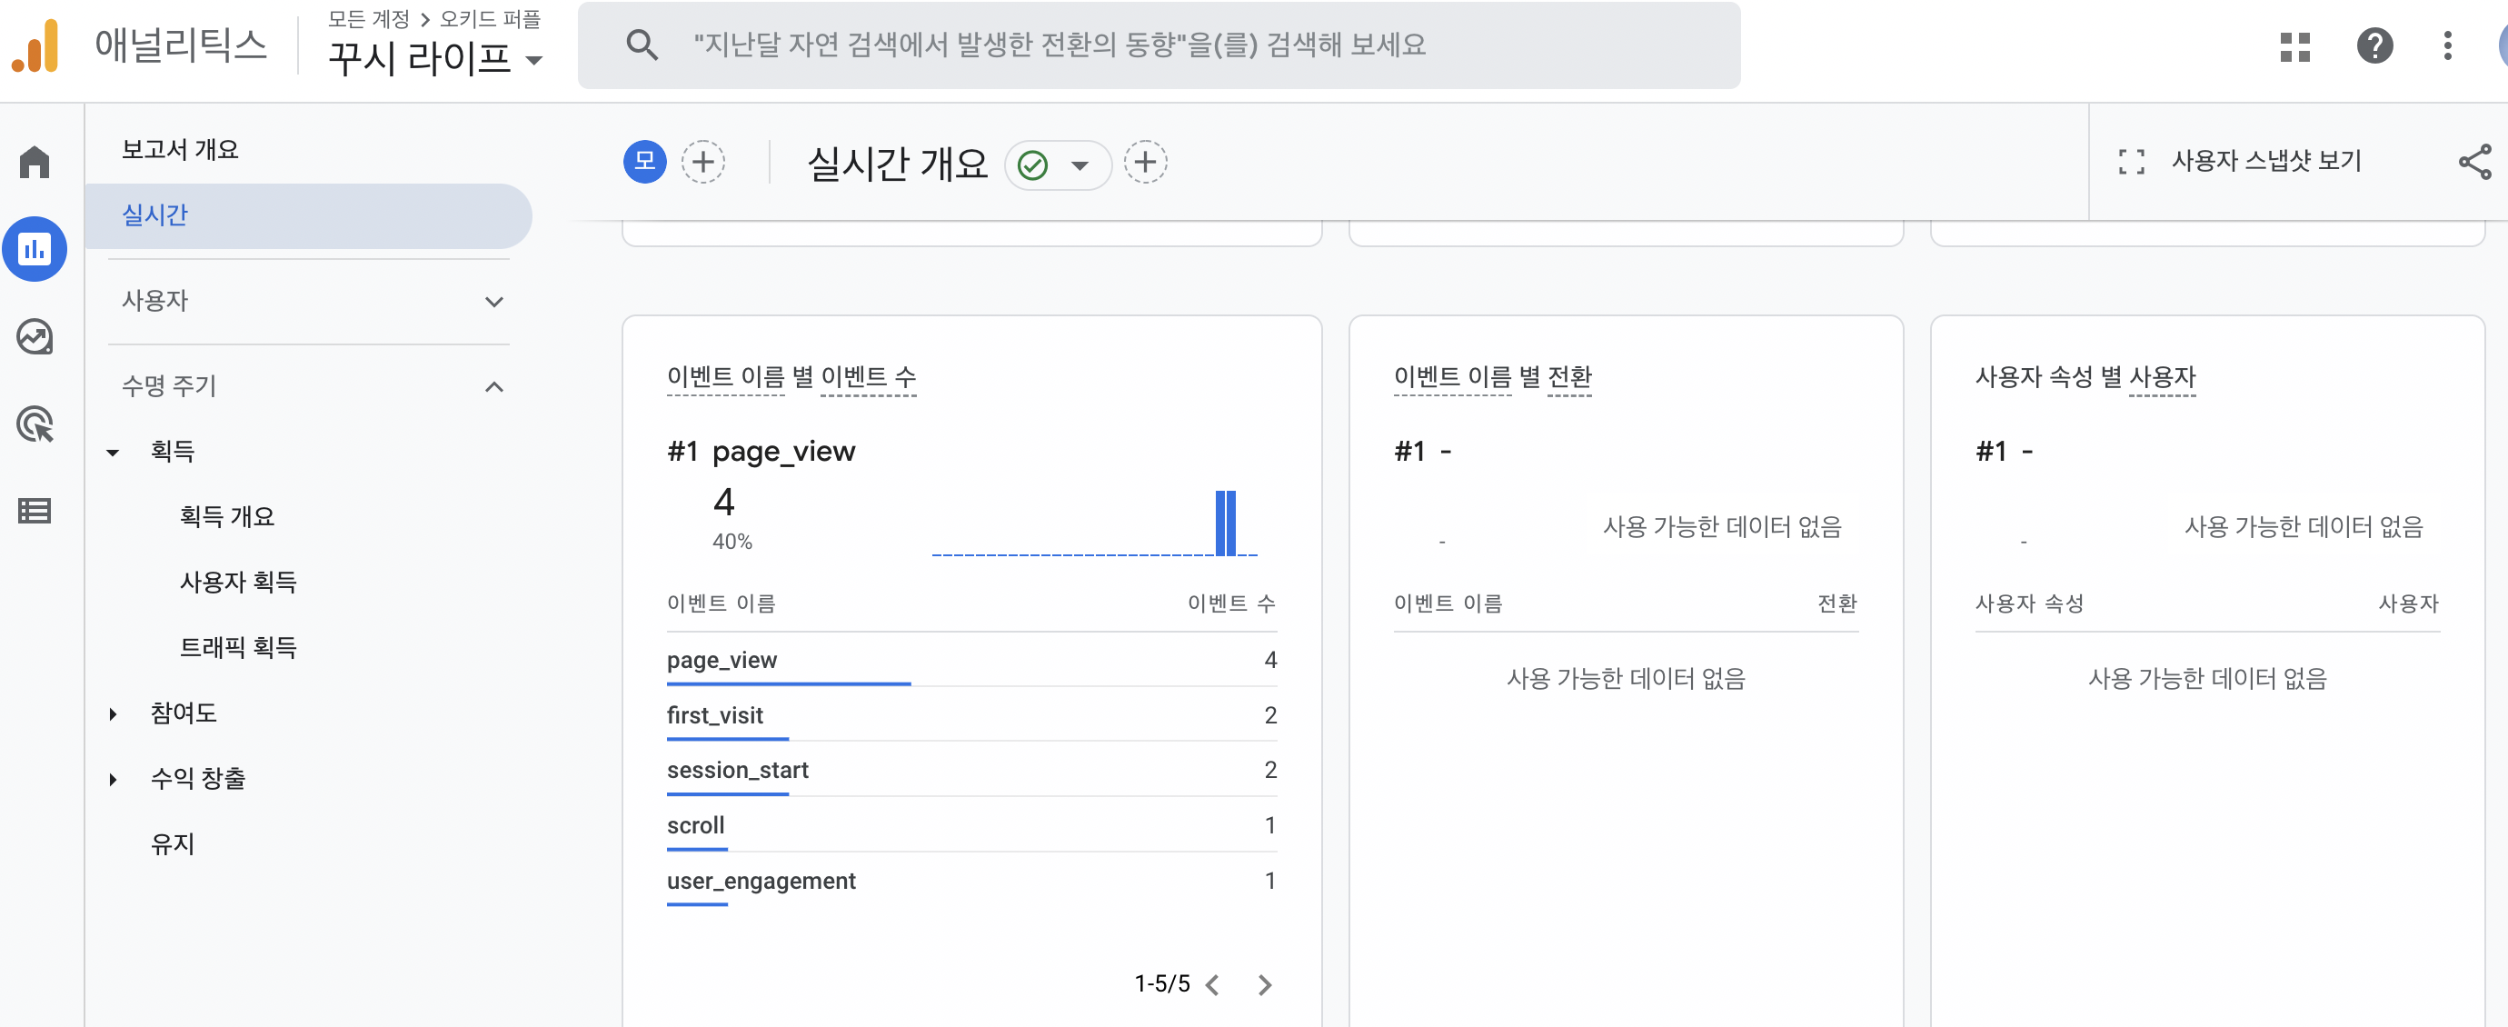Click 이벤트 수 column header

pyautogui.click(x=1231, y=603)
